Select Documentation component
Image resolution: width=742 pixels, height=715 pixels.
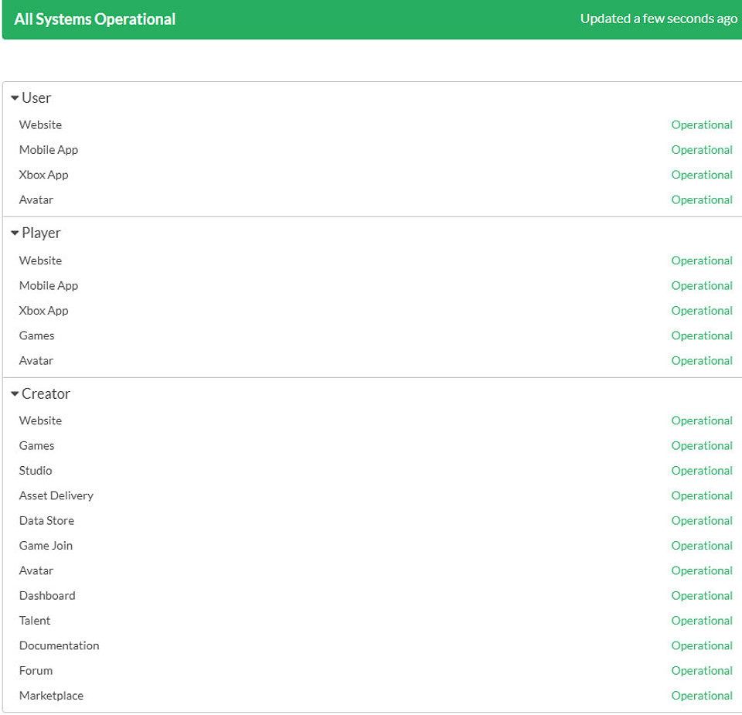coord(59,645)
